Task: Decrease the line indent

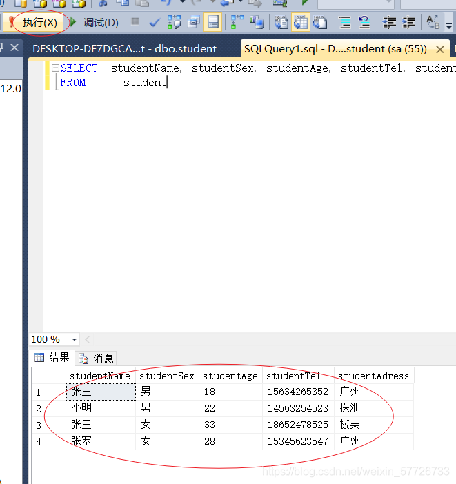Action: [x=389, y=23]
